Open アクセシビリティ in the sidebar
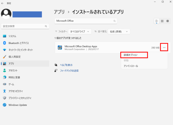The height and width of the screenshot is (125, 173). (x=25, y=91)
